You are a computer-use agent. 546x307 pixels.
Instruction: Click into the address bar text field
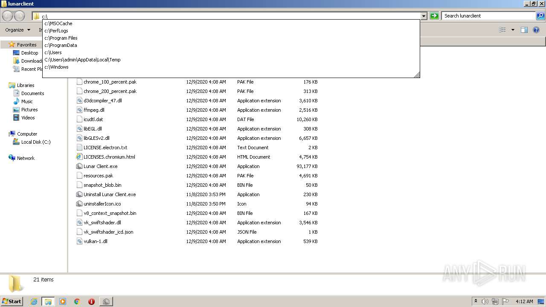click(230, 16)
